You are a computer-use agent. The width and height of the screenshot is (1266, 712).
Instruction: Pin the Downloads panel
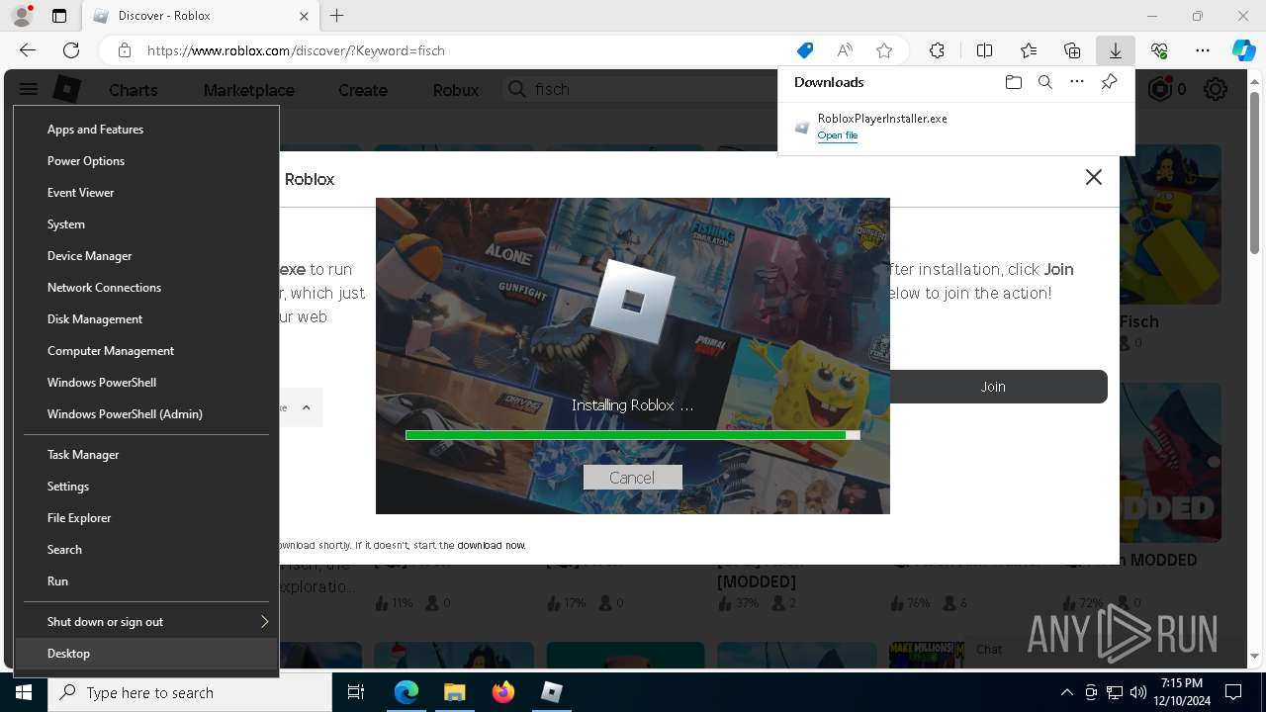pos(1109,82)
